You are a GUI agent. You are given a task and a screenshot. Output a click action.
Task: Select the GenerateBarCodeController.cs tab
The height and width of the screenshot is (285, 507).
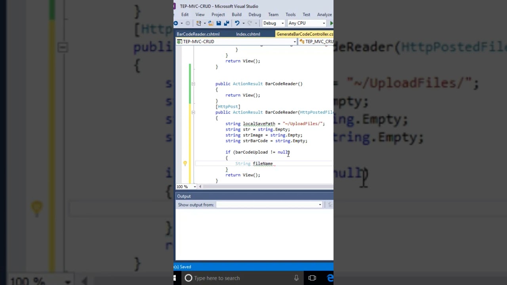(305, 34)
